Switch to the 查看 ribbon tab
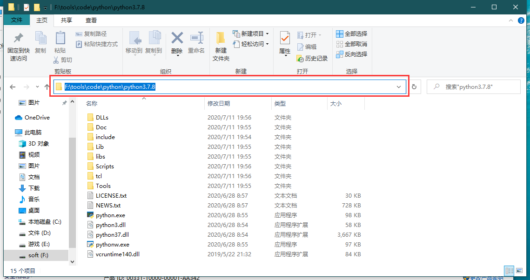The image size is (530, 280). pos(91,20)
